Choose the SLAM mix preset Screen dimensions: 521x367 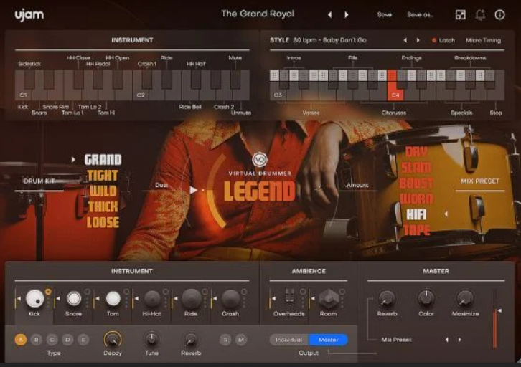coord(416,168)
